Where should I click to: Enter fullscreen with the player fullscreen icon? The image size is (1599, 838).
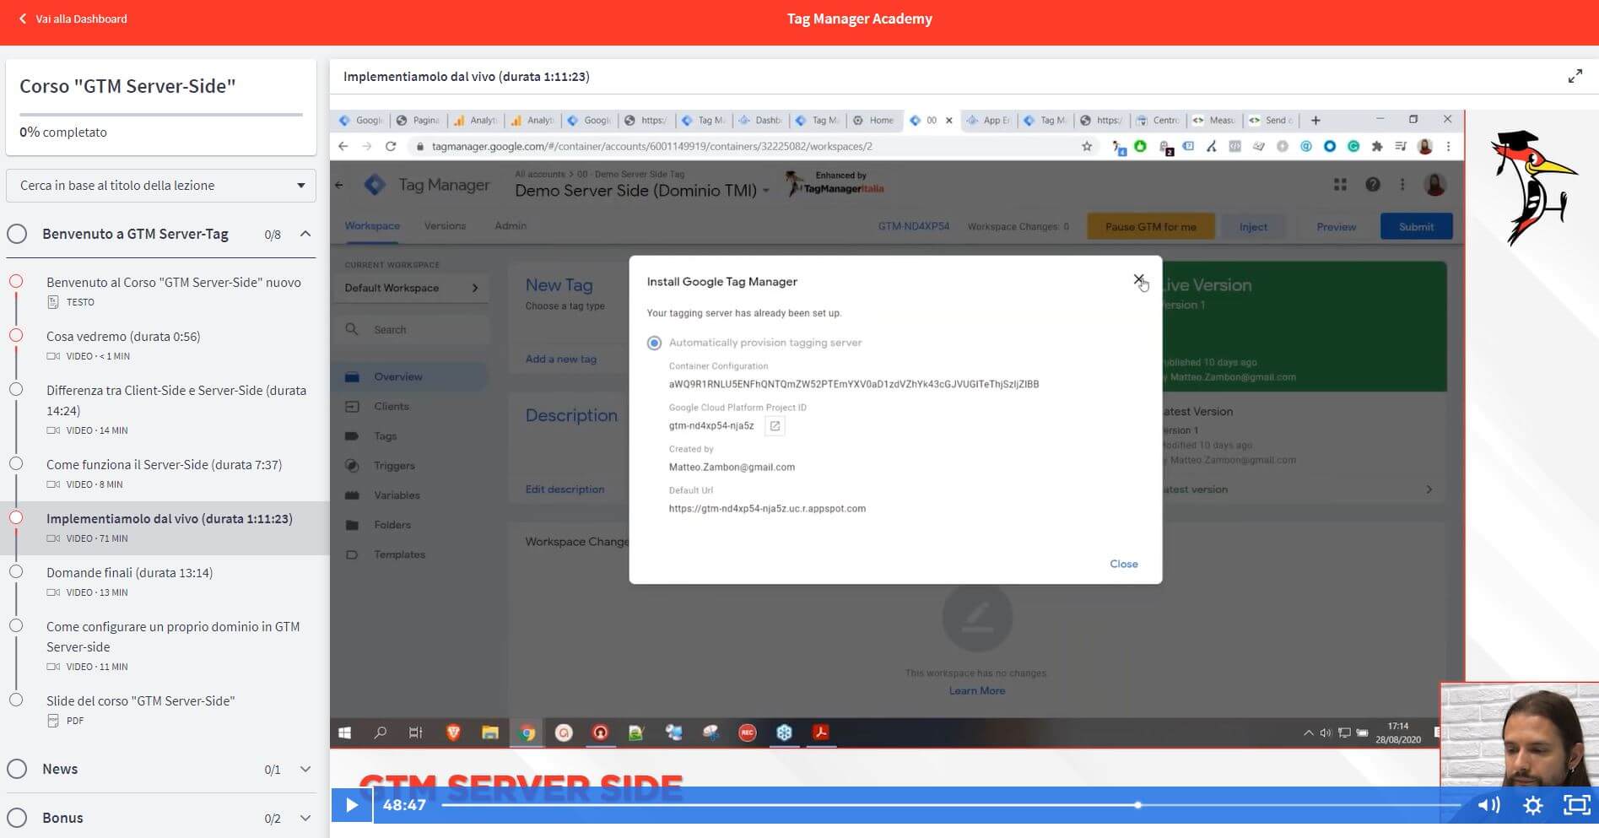click(x=1576, y=805)
